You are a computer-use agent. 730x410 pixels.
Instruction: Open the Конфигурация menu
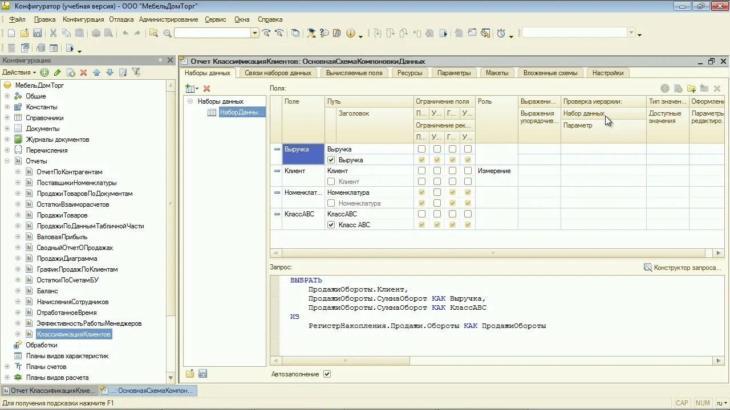click(x=83, y=19)
